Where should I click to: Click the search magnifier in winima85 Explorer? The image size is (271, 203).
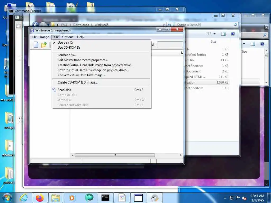[235, 25]
